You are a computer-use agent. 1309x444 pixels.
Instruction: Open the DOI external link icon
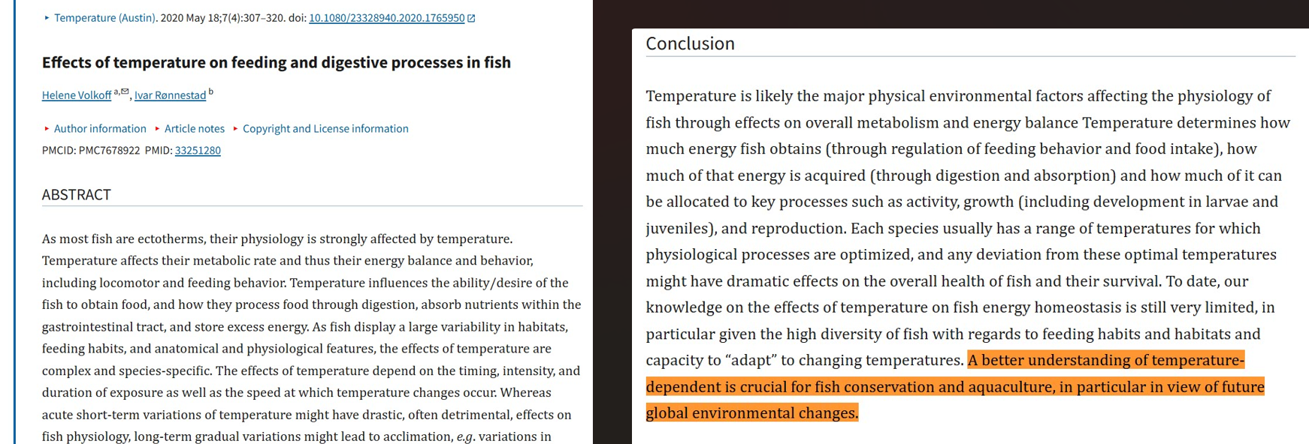471,18
